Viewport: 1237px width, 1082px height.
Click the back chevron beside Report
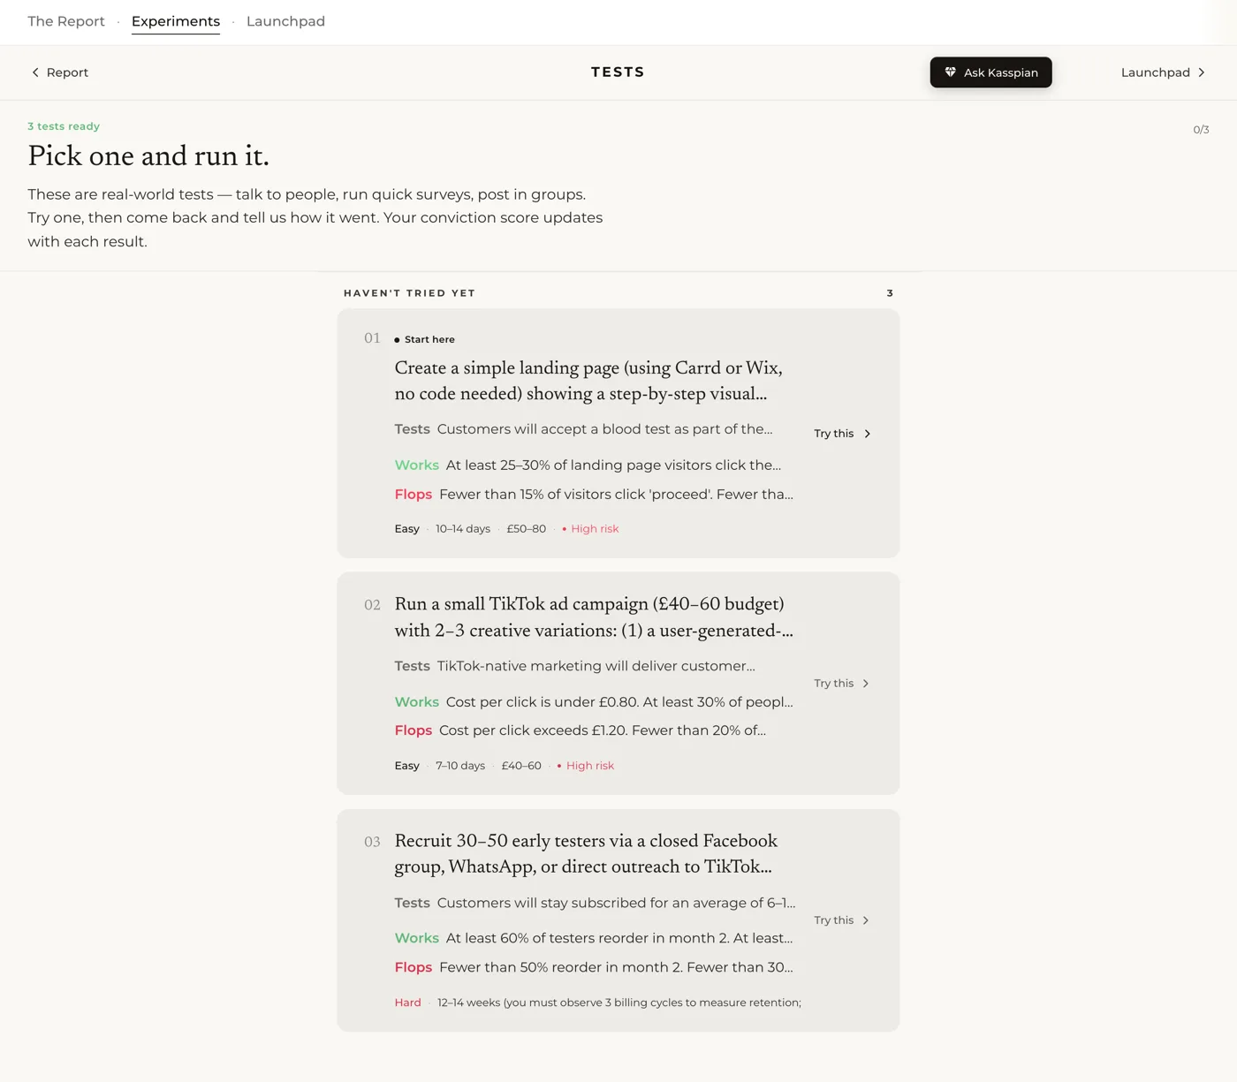[x=35, y=72]
